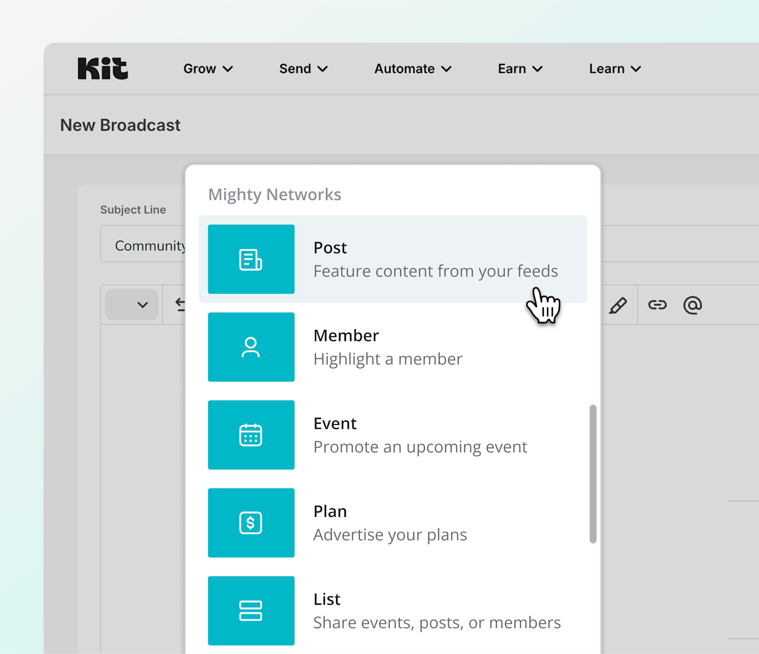Click the highlighter pen toolbar icon
Image resolution: width=759 pixels, height=654 pixels.
618,306
